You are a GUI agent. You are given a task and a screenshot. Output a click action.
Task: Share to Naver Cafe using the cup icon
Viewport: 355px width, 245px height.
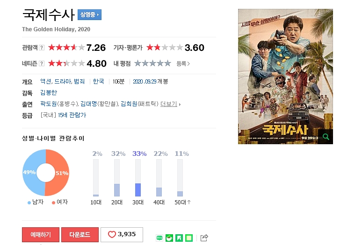coord(169,238)
